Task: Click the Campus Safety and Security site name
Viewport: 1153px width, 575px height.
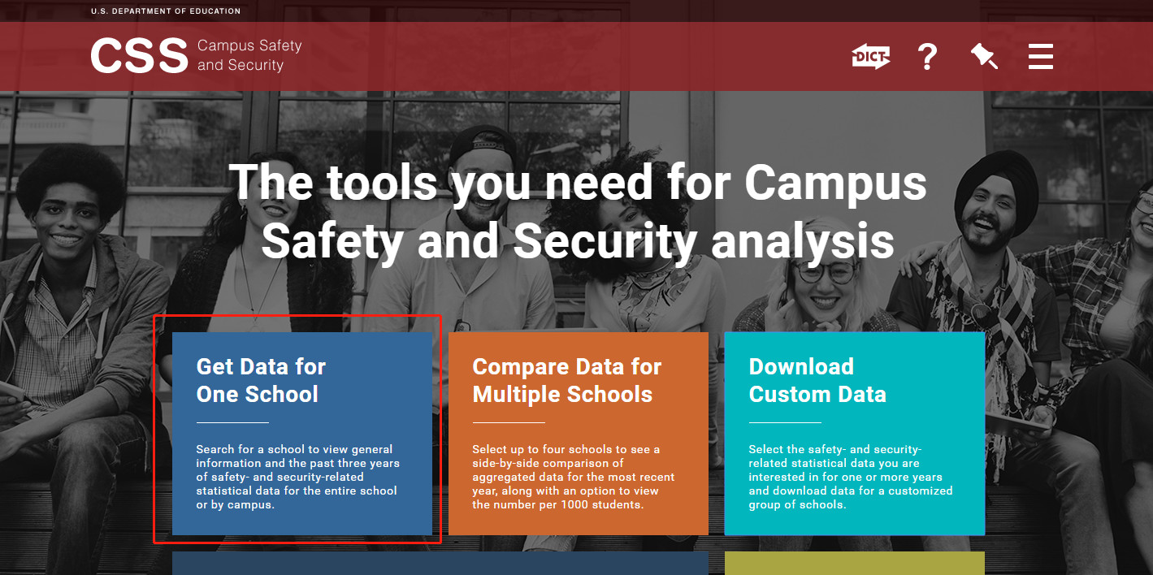Action: [x=249, y=56]
